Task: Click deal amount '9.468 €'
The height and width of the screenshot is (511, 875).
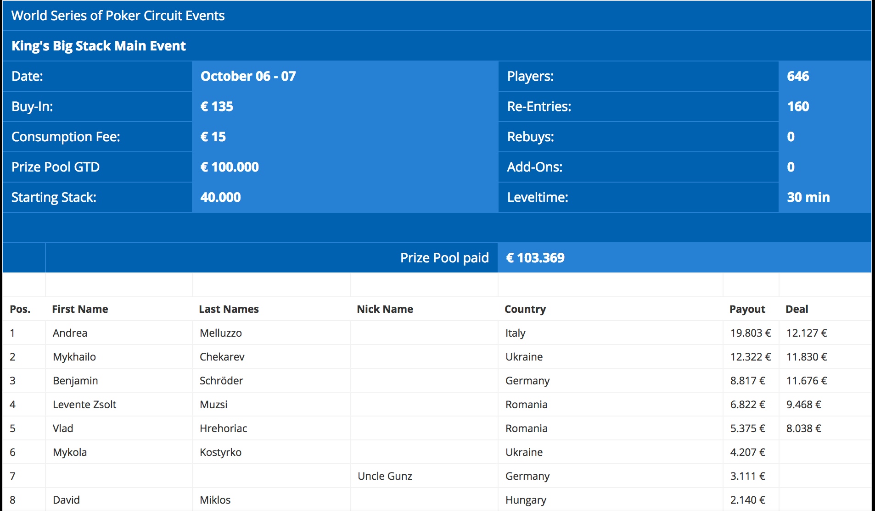Action: coord(804,405)
